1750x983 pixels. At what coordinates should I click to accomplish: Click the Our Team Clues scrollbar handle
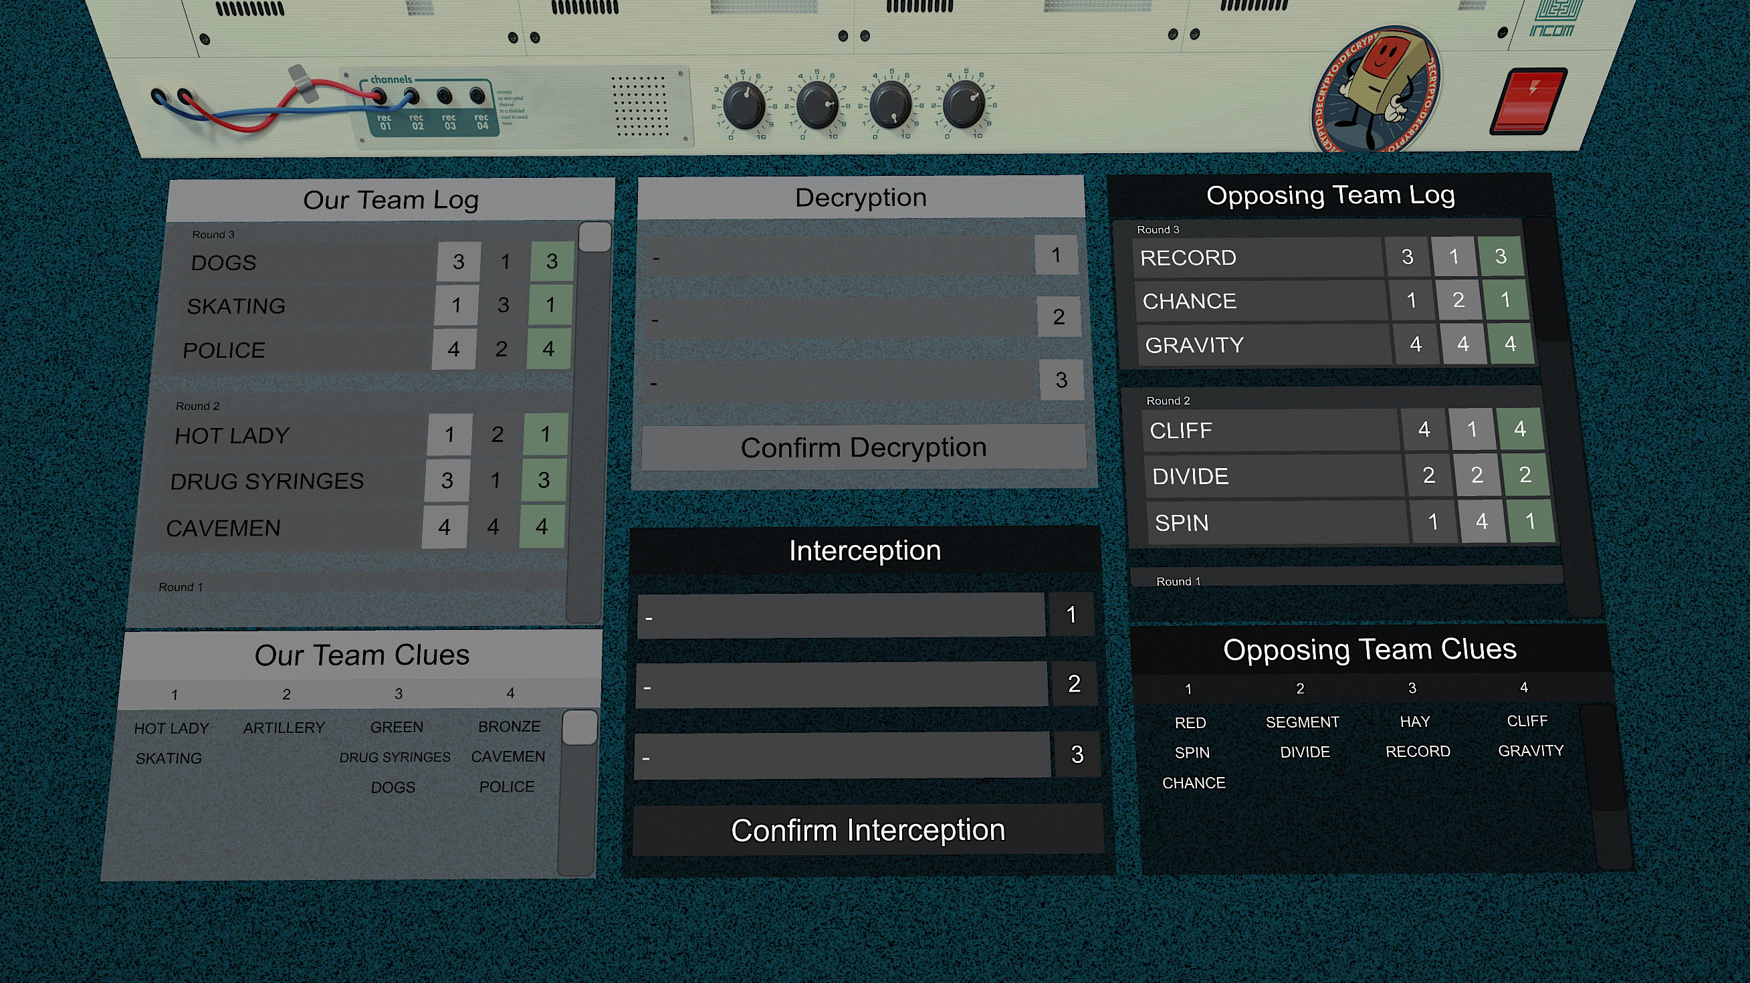580,728
